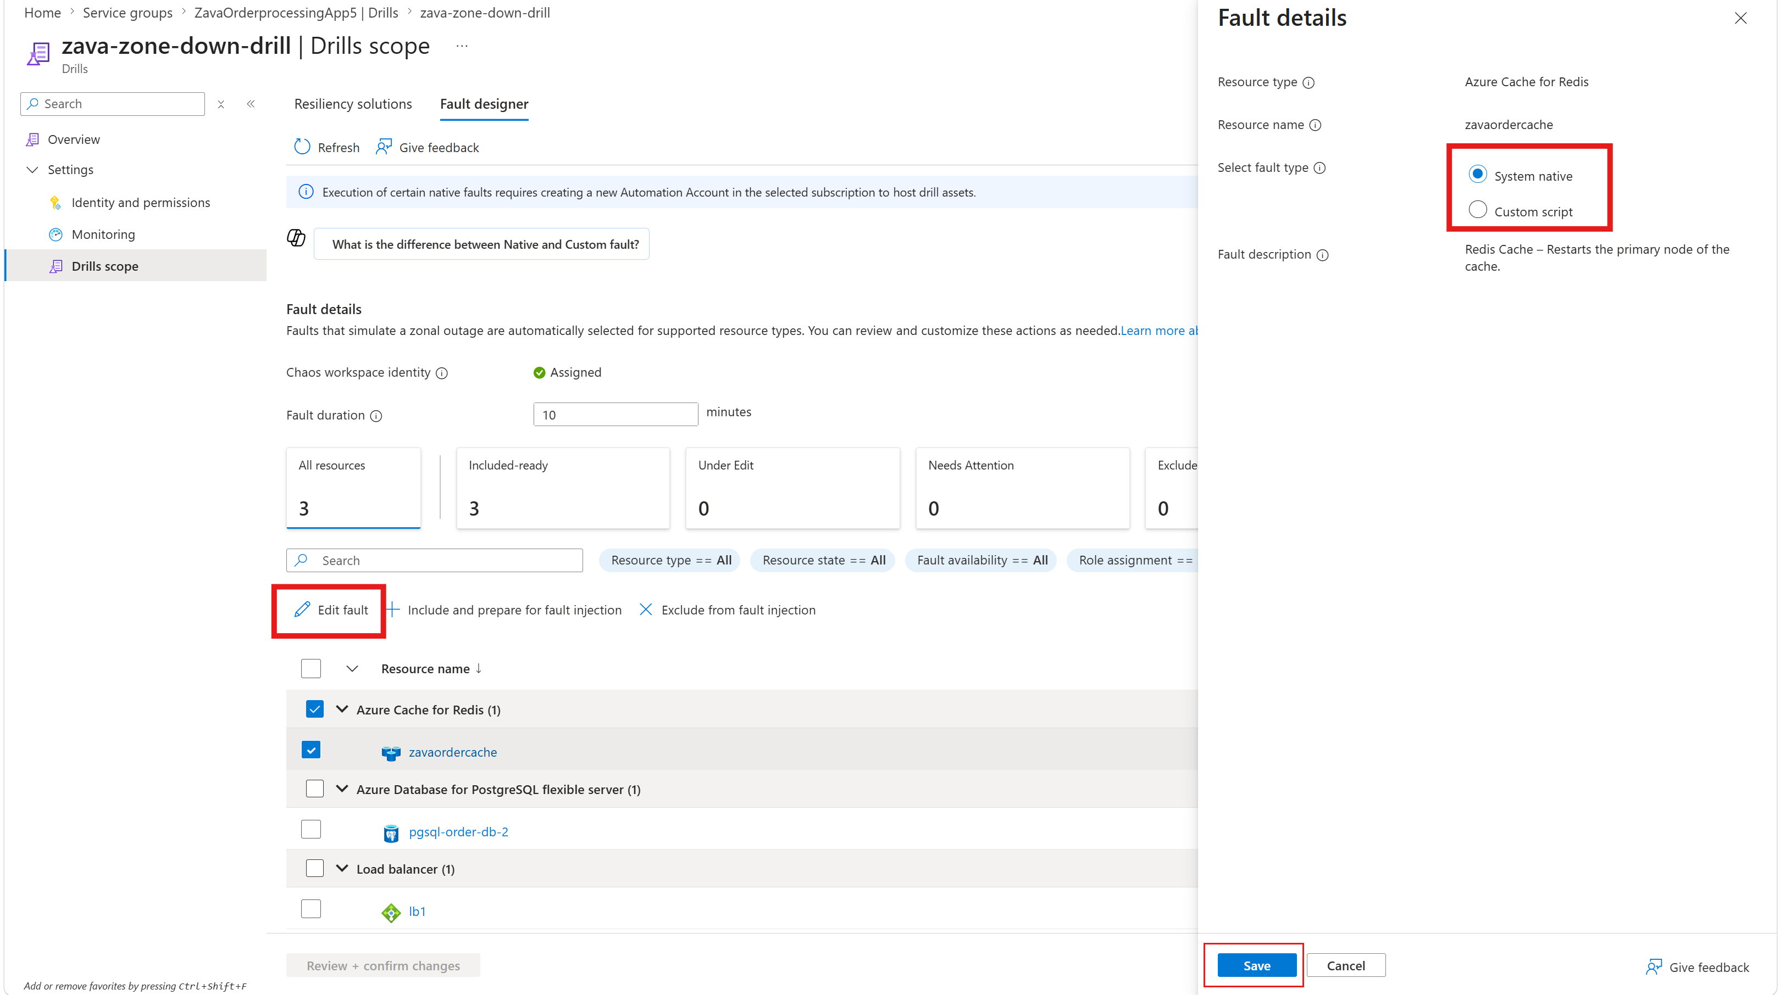Open the more options ellipsis beside title

click(462, 46)
